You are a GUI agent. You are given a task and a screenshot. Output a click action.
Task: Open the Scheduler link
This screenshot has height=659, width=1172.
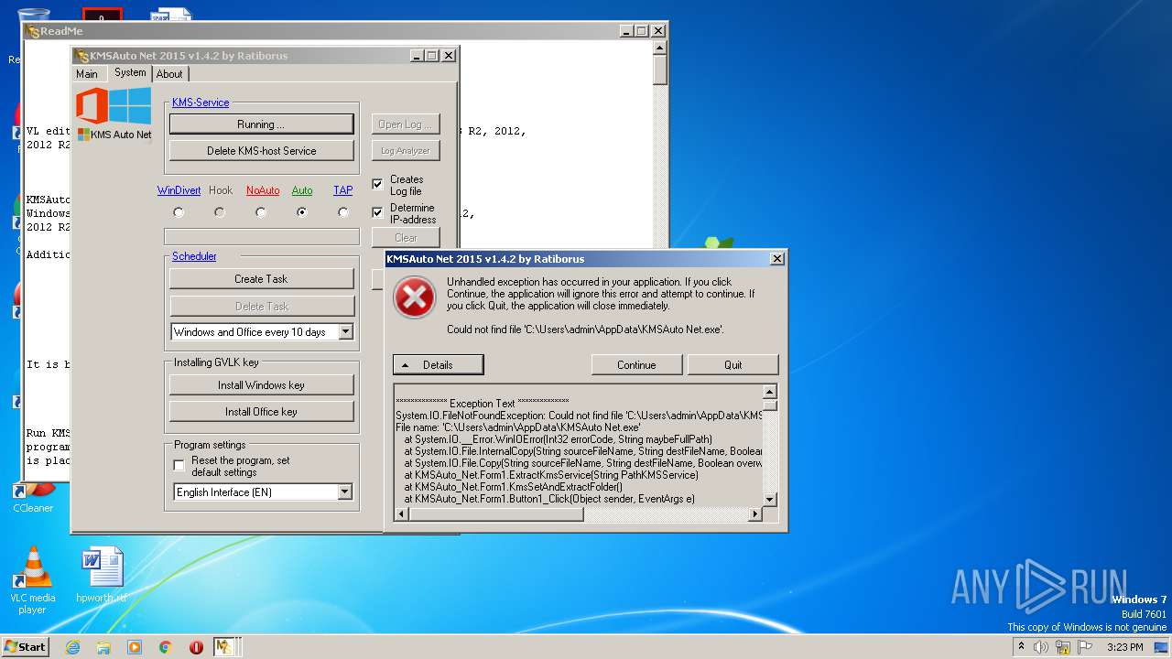(194, 256)
